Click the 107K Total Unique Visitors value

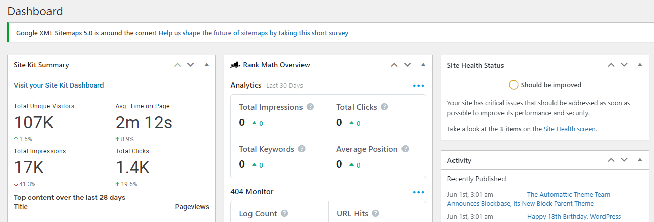pos(33,123)
